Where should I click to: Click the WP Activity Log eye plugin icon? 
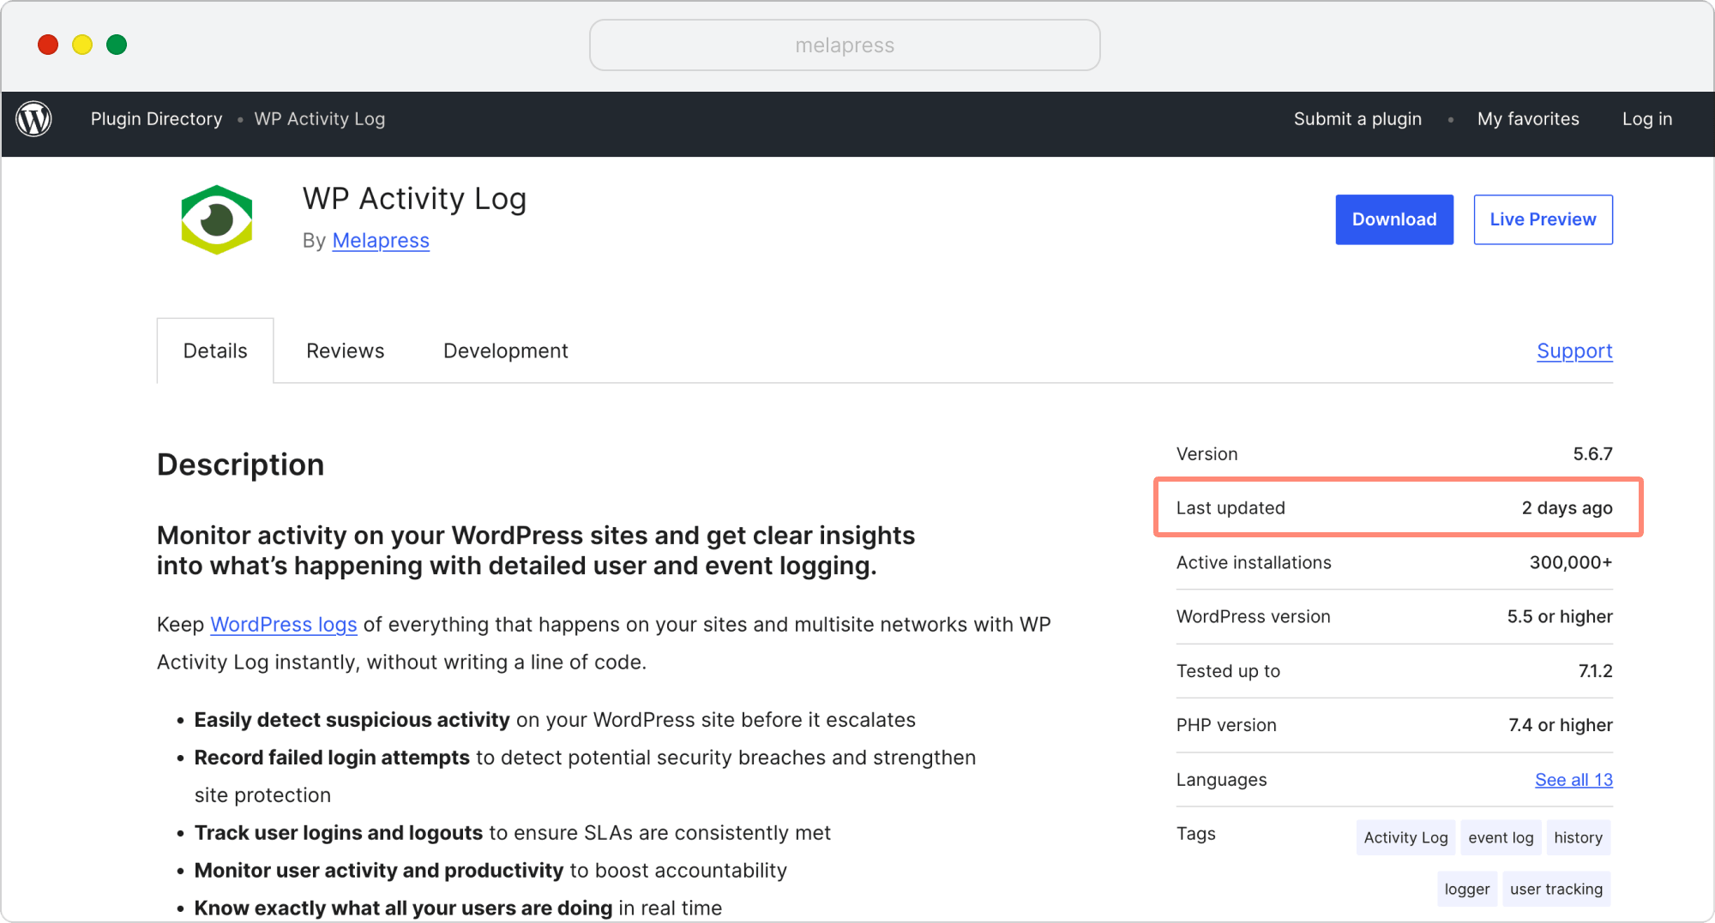point(217,220)
